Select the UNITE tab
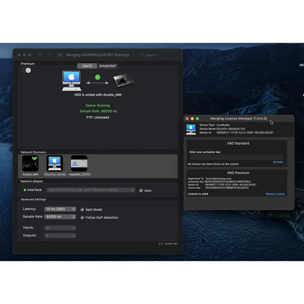The image size is (304, 304). (x=87, y=66)
